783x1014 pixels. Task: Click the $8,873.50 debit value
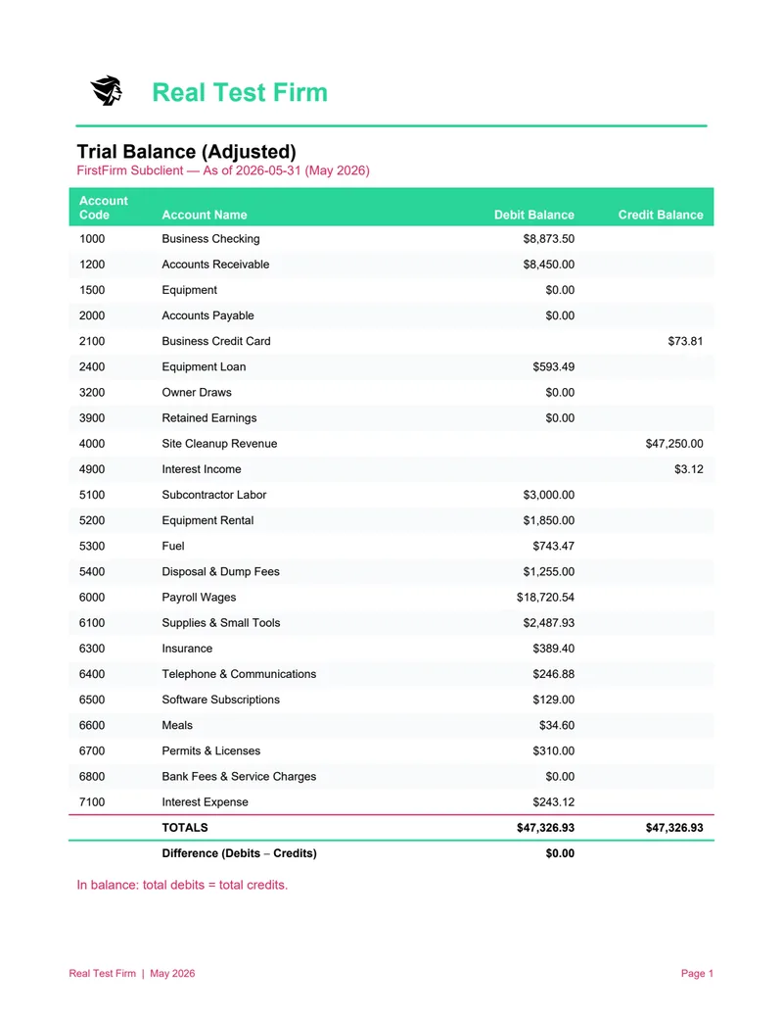[x=548, y=239]
